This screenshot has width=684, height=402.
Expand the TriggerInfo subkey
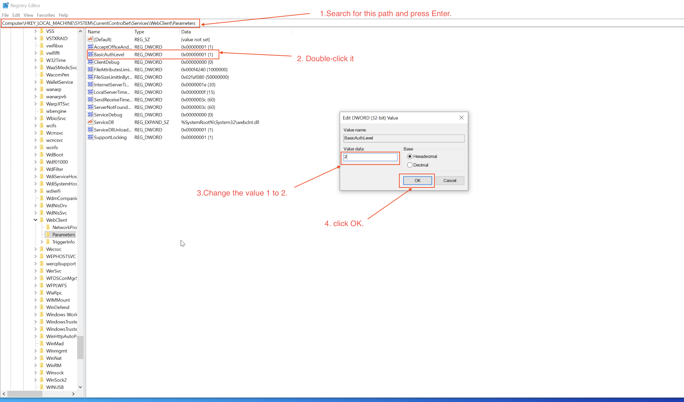click(42, 242)
